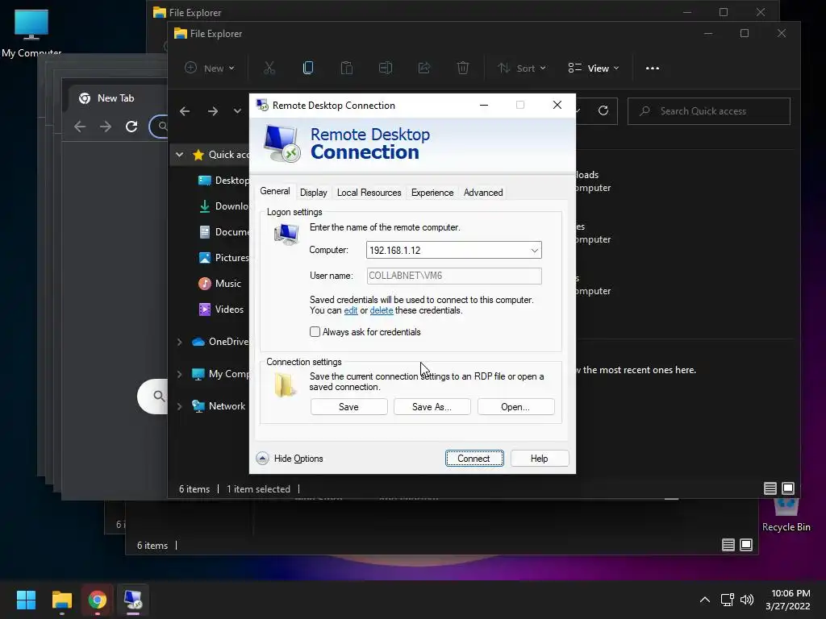The height and width of the screenshot is (619, 826).
Task: Select the Recycle Bin desktop icon
Action: coord(786,516)
